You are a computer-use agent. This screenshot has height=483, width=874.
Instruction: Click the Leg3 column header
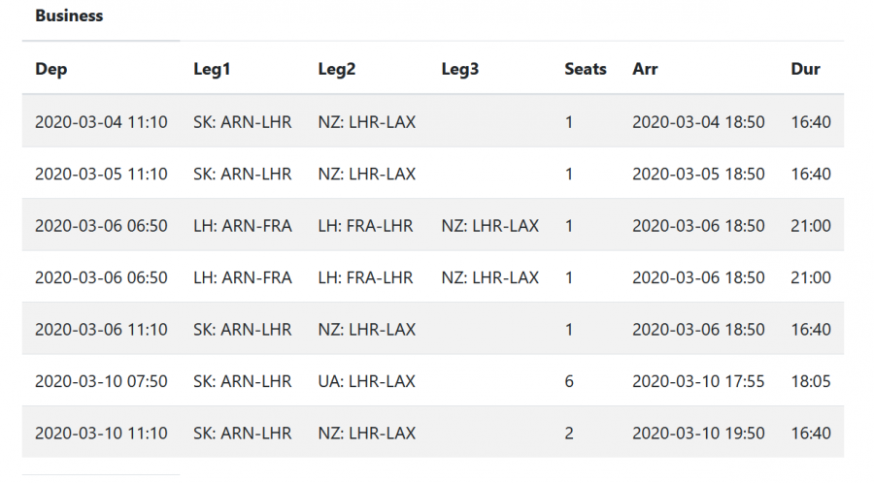[460, 69]
